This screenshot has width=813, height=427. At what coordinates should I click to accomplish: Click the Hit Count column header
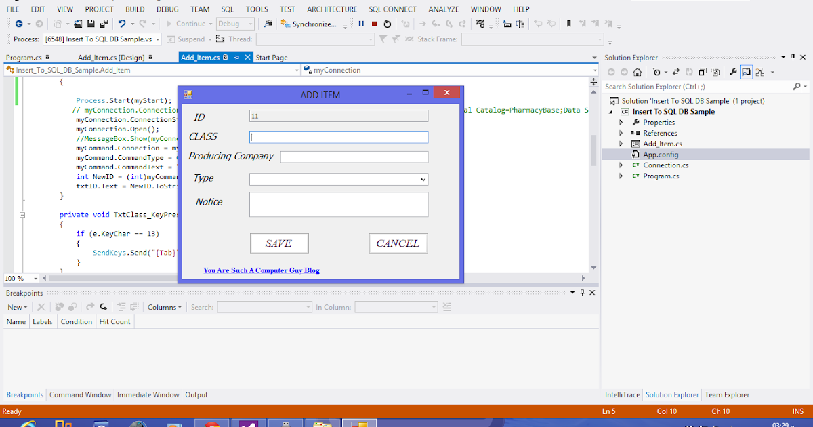[114, 322]
